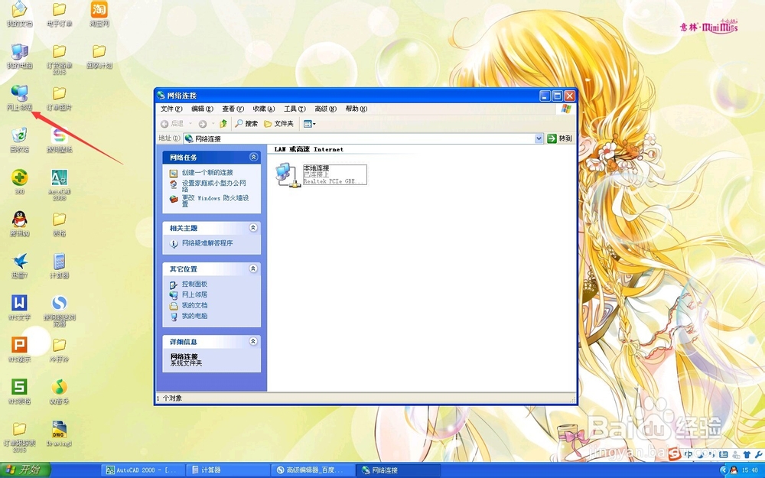Select the 计算器 calculator desktop icon
This screenshot has width=765, height=478.
point(60,266)
